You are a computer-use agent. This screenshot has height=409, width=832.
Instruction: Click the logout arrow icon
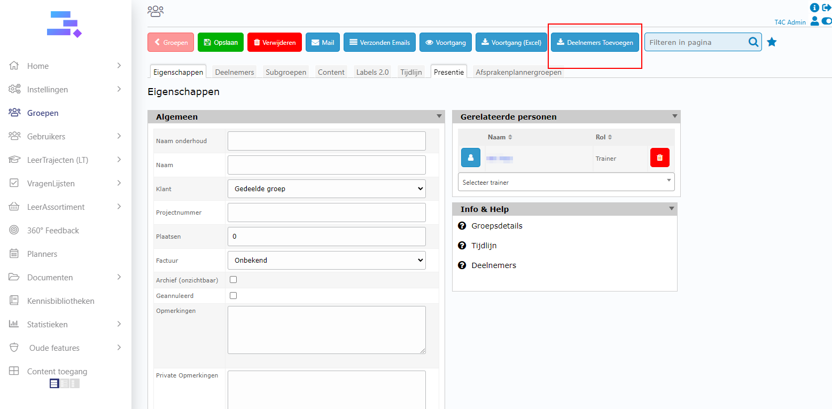827,7
